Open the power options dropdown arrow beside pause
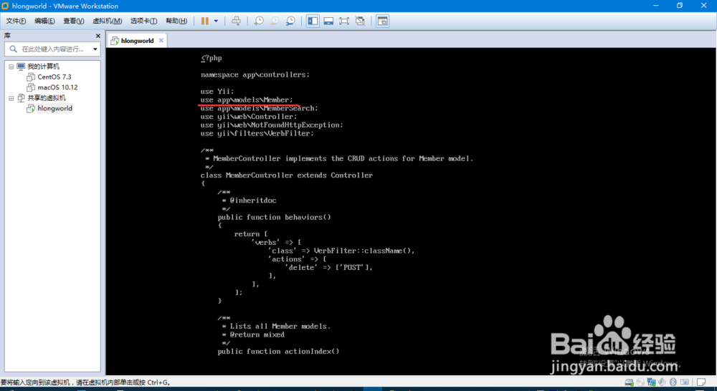Image resolution: width=717 pixels, height=391 pixels. point(216,21)
